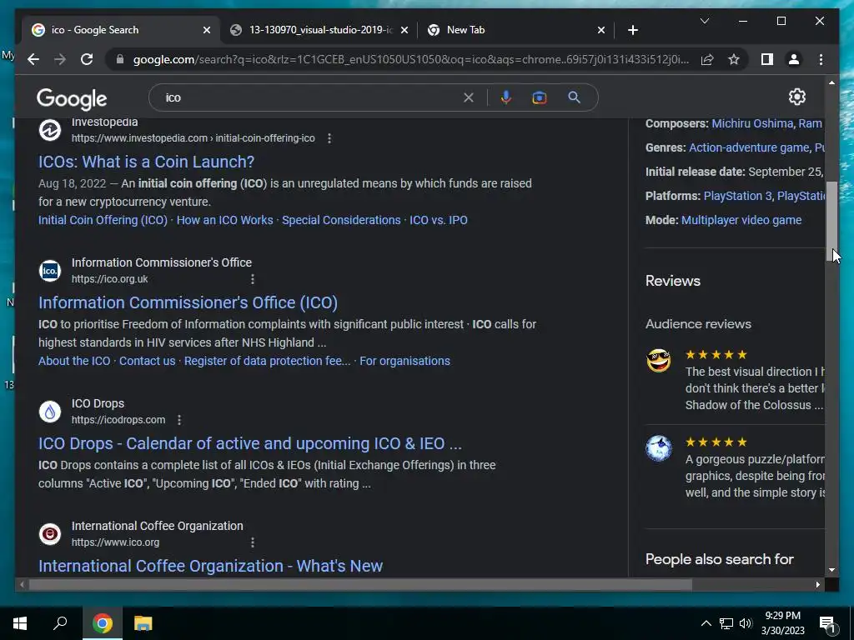The image size is (854, 640).
Task: Click the ico.org.uk site favicon
Action: point(49,271)
